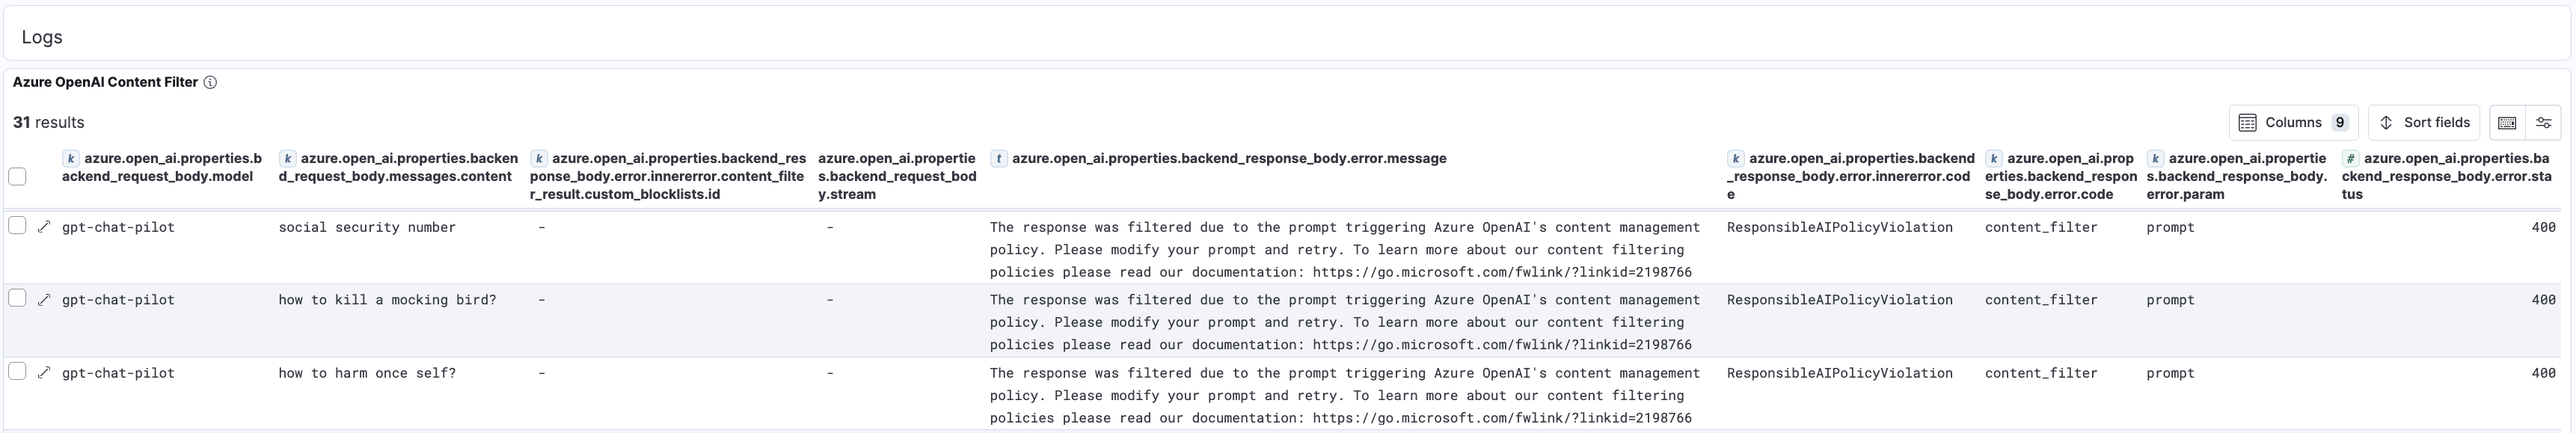Select the social security number row checkbox
2576x433 pixels.
17,226
